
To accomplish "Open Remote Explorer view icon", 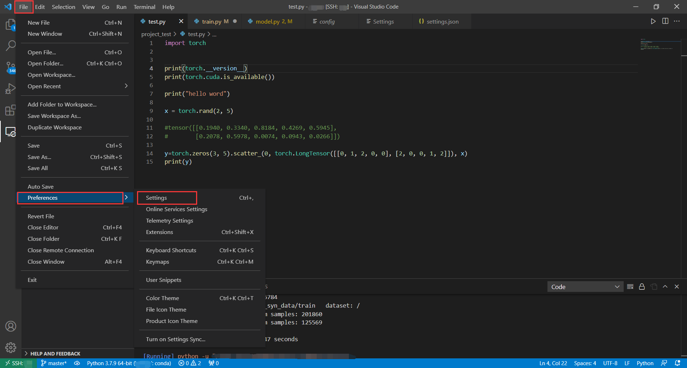I will pyautogui.click(x=11, y=132).
